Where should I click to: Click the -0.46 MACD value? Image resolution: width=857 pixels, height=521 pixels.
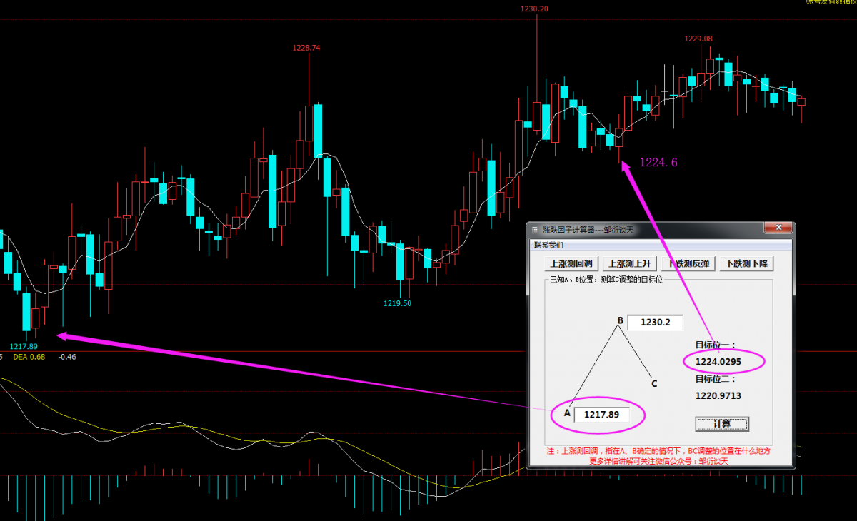point(68,357)
